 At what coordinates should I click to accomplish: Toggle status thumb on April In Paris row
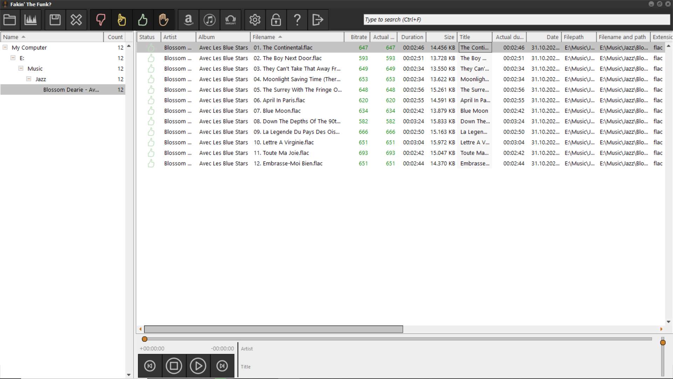pyautogui.click(x=151, y=100)
